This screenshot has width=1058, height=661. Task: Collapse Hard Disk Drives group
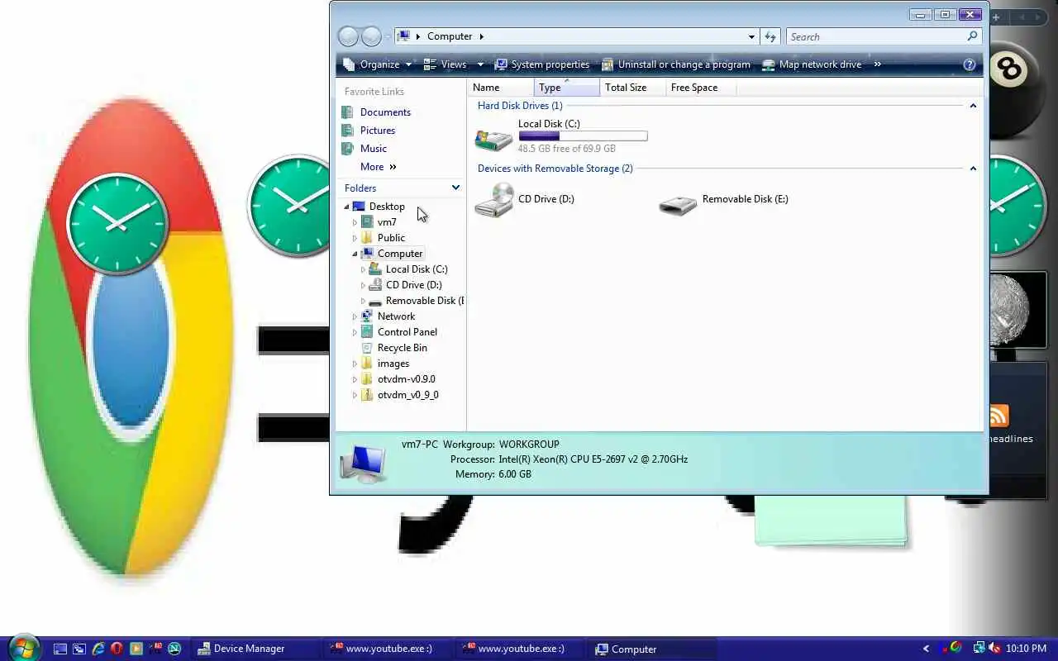[973, 106]
